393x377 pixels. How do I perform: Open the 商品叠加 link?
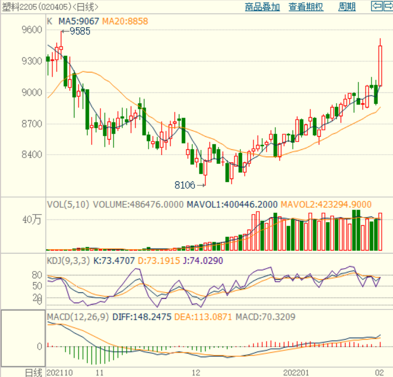[262, 7]
